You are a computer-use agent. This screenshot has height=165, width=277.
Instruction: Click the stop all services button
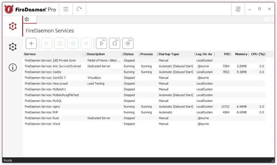(x=115, y=43)
